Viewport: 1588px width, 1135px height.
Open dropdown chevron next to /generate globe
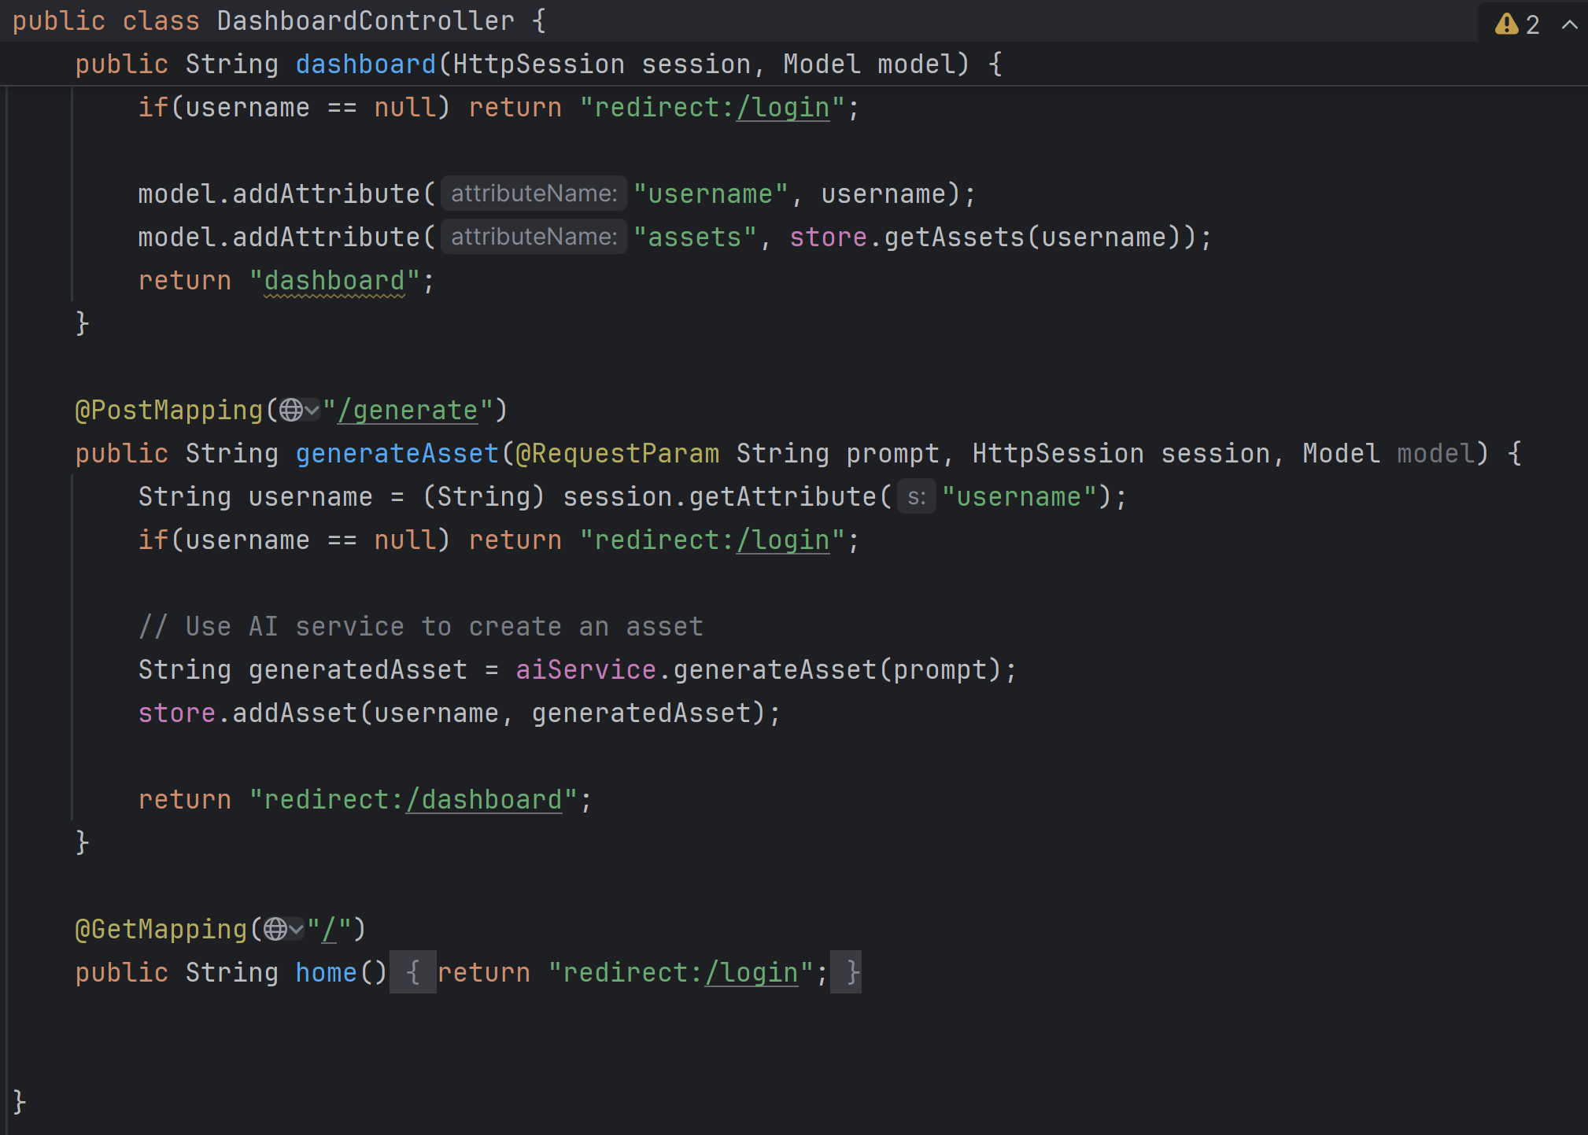click(312, 410)
